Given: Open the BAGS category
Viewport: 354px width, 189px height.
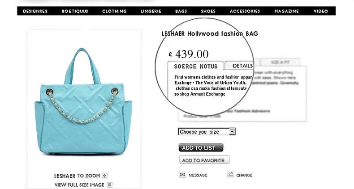Looking at the screenshot, I should [181, 11].
